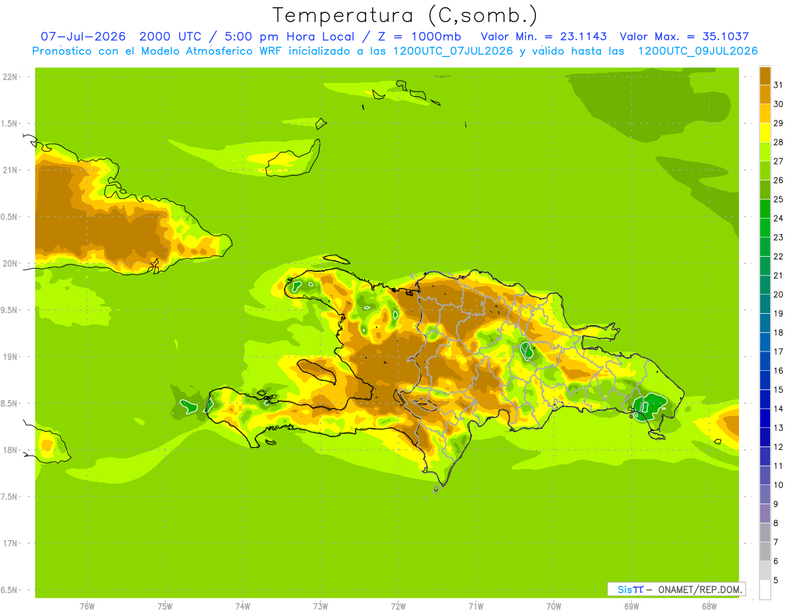The height and width of the screenshot is (615, 796).
Task: Click the gray legend swatch between 6 and 7
Action: (765, 551)
